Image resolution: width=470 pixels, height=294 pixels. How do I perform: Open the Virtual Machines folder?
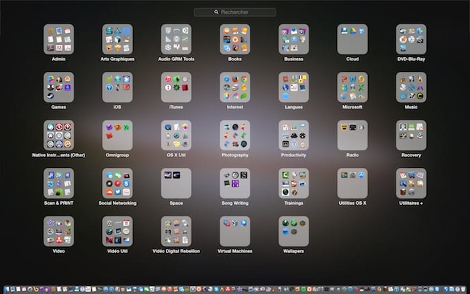(235, 232)
